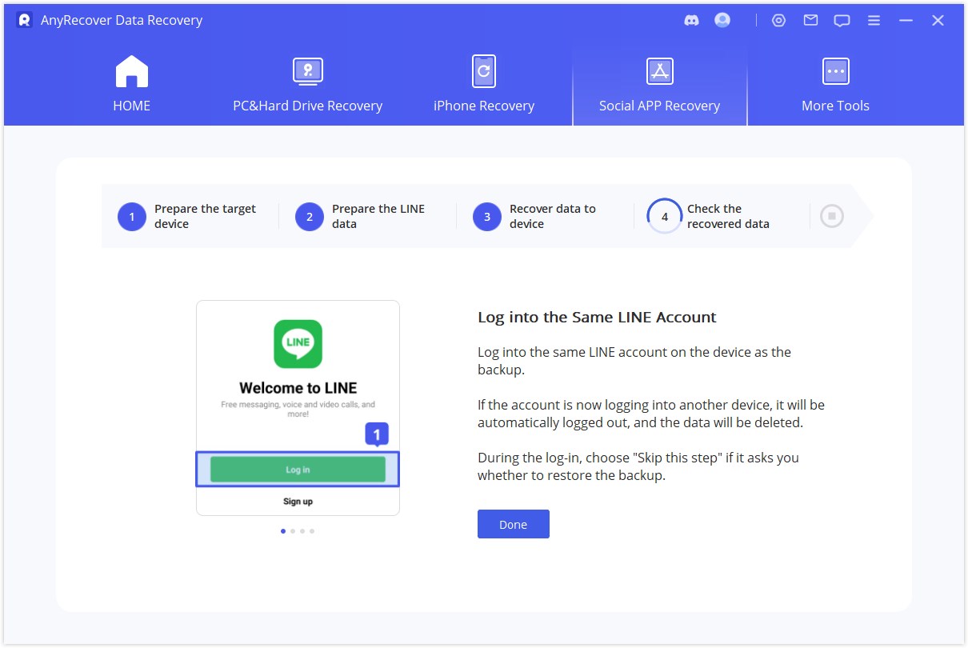Open the hamburger menu

[874, 20]
